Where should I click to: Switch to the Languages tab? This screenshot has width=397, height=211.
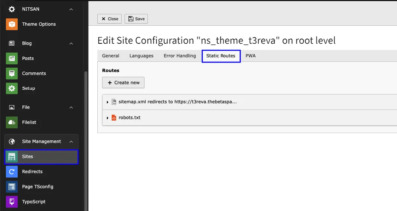tap(141, 56)
